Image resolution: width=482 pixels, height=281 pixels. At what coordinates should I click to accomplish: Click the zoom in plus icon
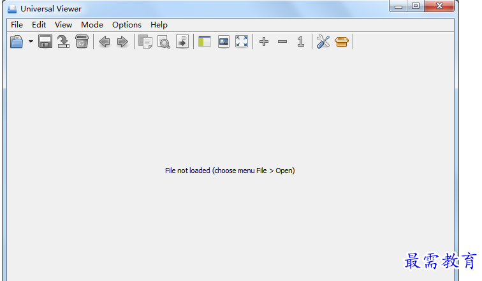tap(264, 42)
